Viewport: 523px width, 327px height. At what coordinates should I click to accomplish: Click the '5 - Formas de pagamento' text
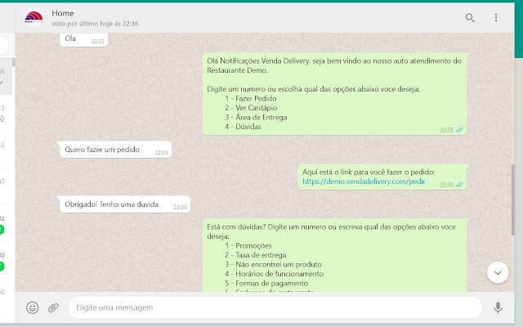266,283
